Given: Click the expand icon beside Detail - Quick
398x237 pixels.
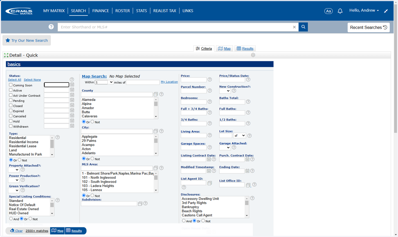Looking at the screenshot, I should point(6,55).
